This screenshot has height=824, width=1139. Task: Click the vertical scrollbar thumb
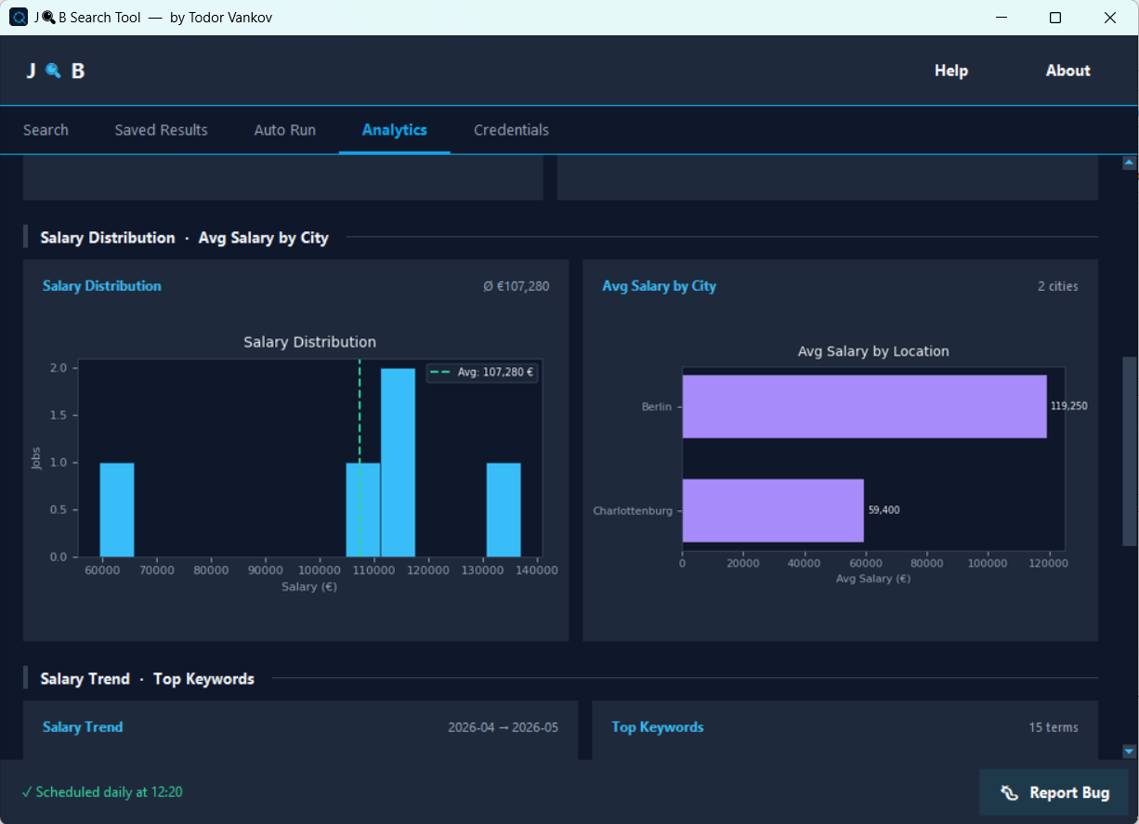[x=1129, y=451]
